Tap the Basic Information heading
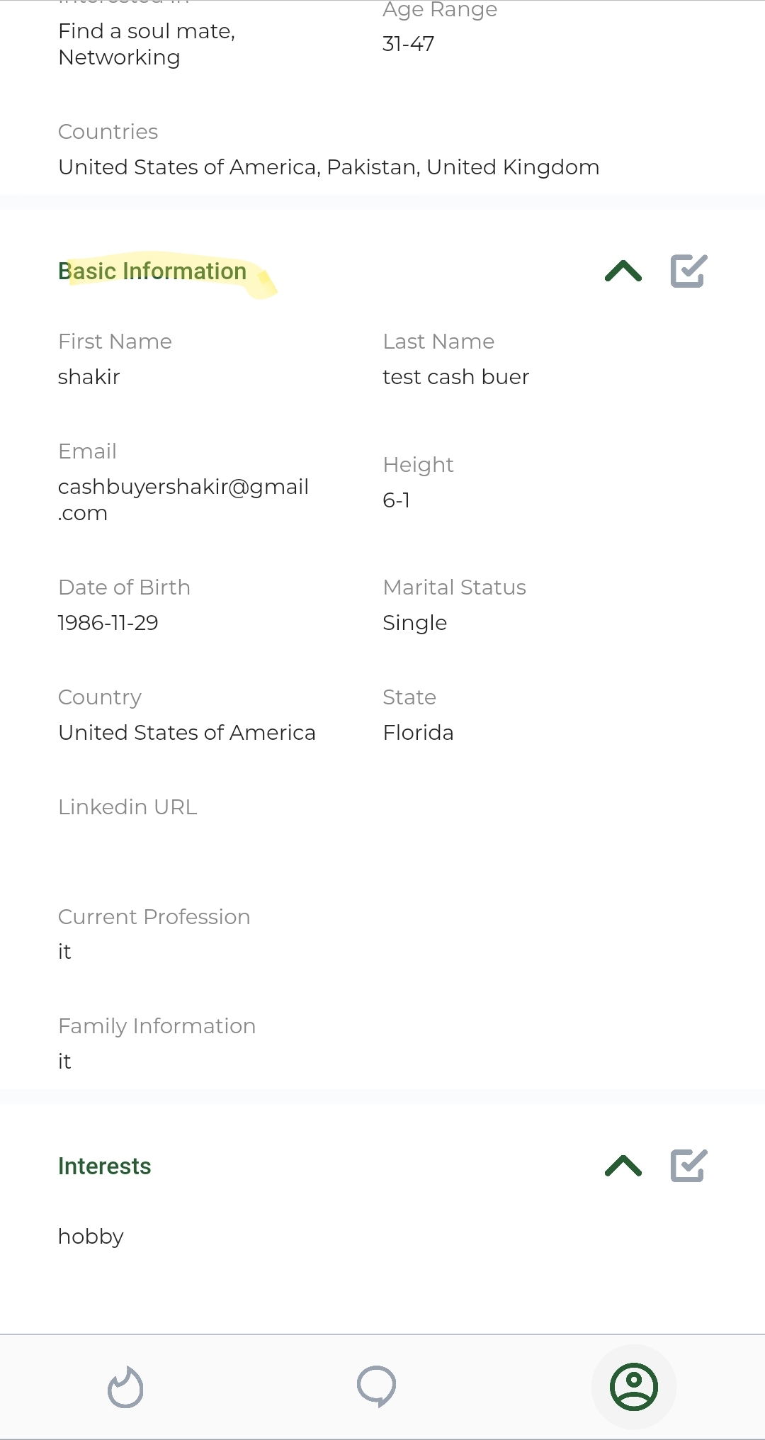 point(152,271)
